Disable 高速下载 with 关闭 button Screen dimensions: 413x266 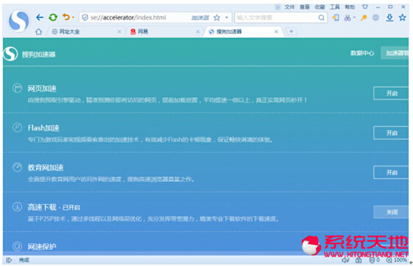click(x=391, y=212)
